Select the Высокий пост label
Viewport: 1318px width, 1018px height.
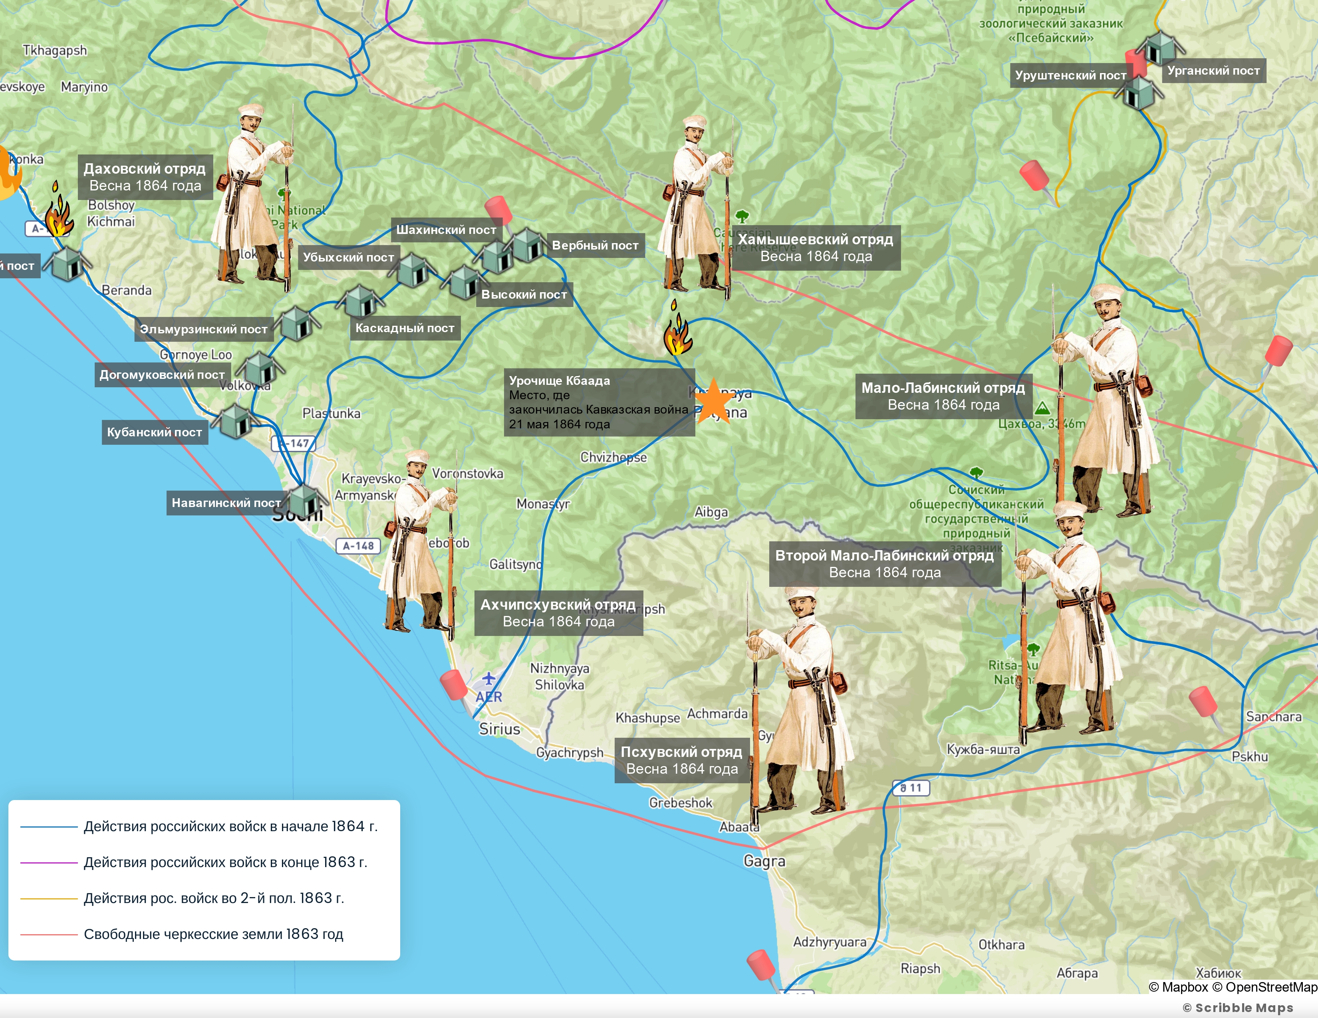point(524,295)
